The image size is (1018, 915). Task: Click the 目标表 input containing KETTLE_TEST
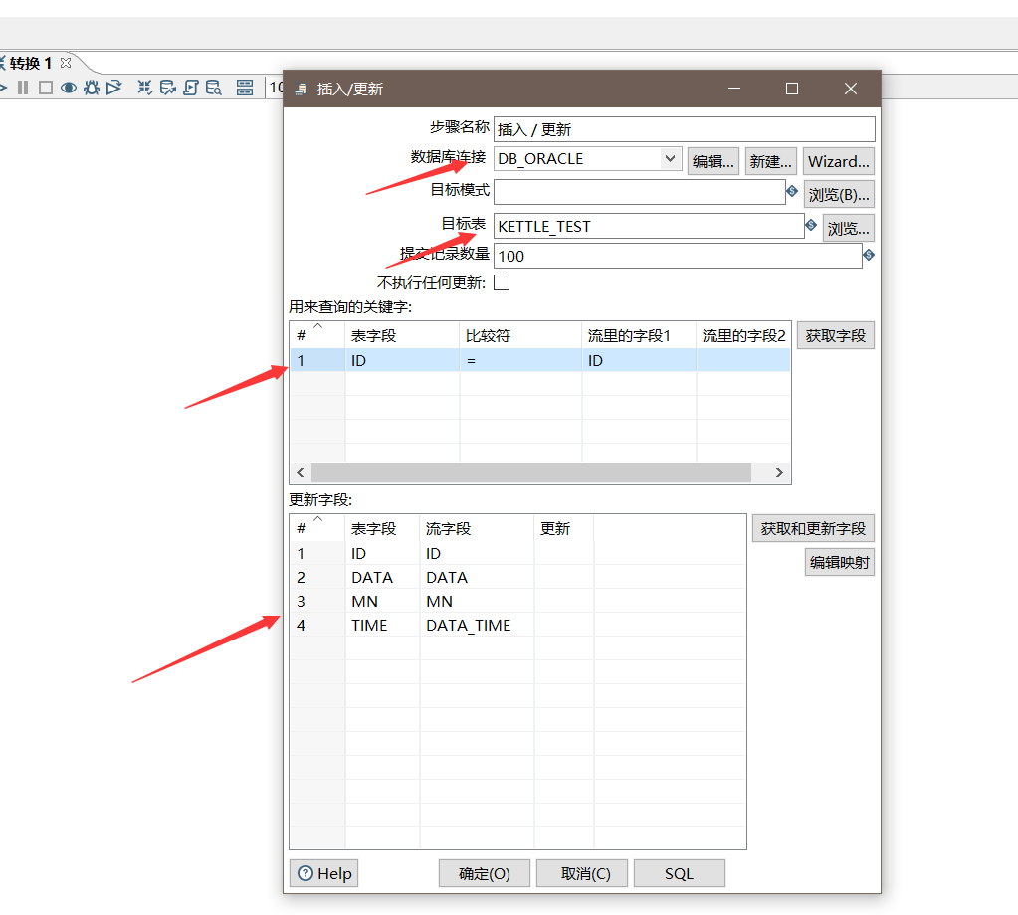tap(647, 226)
